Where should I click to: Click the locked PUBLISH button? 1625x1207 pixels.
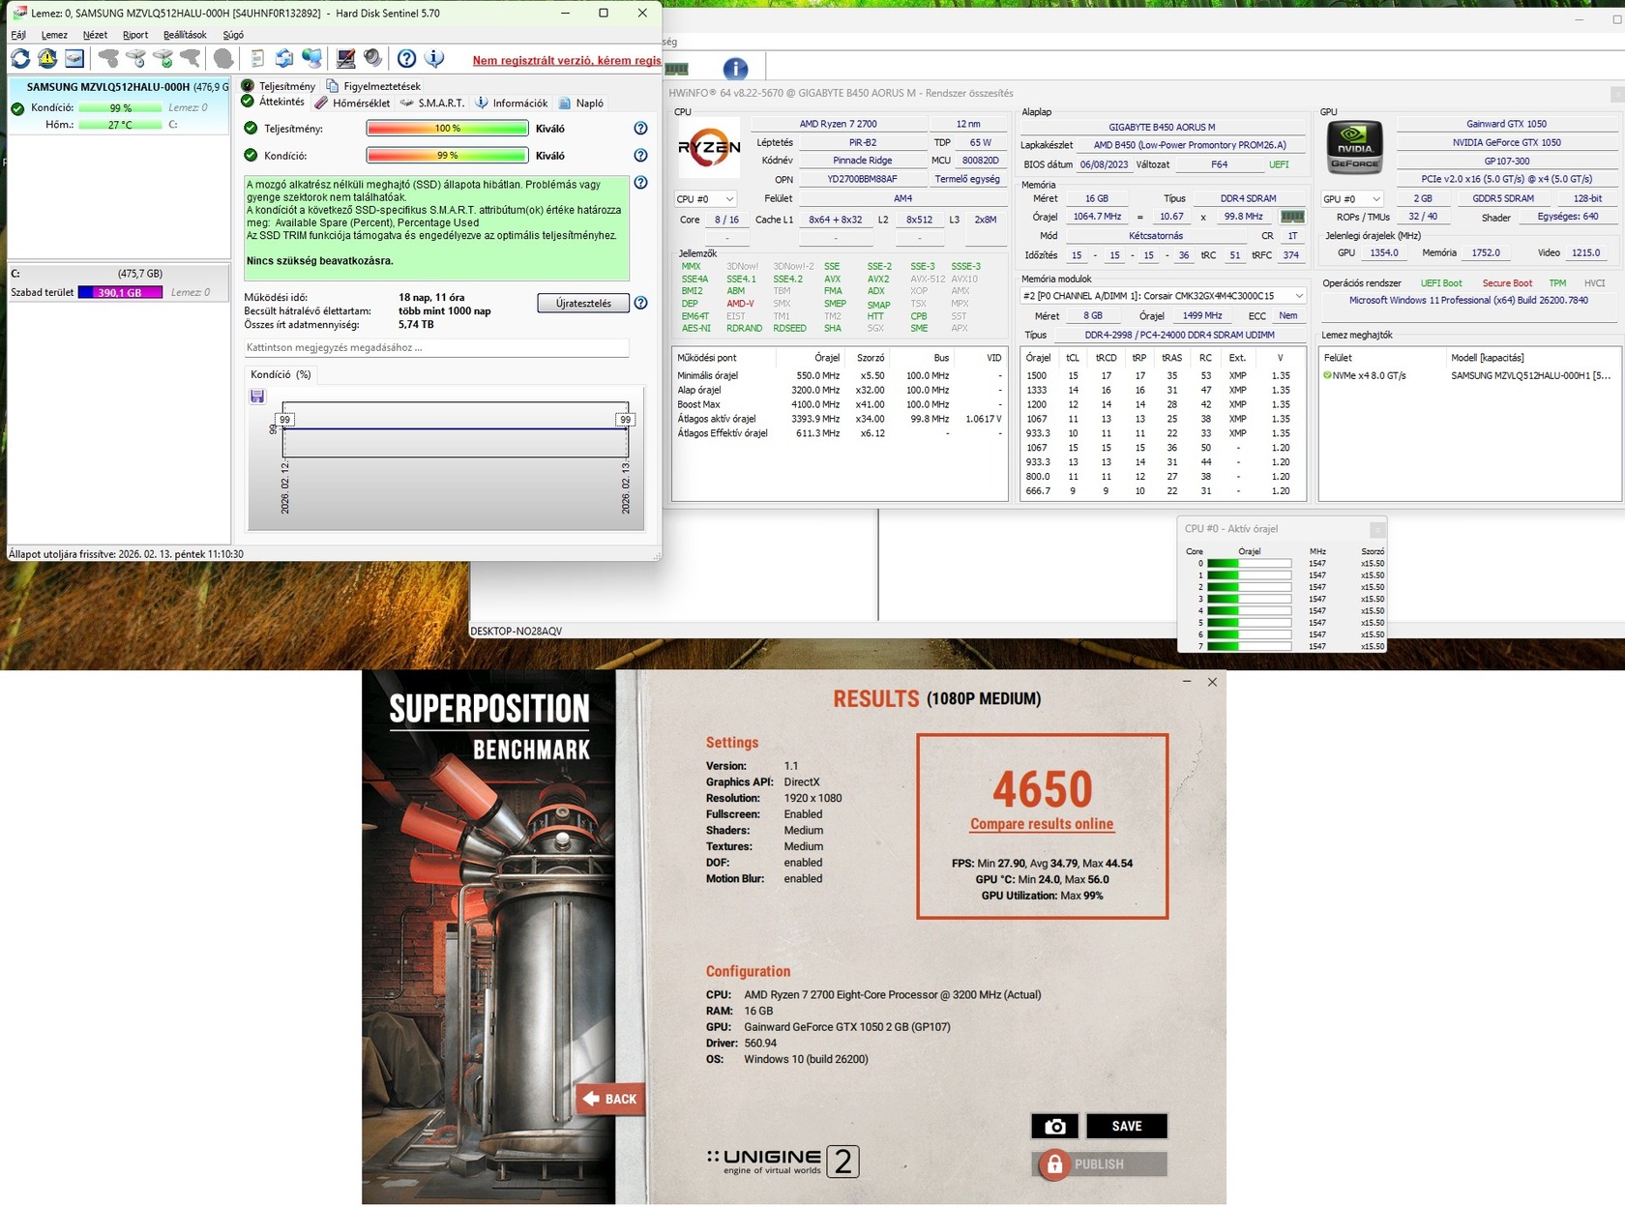(x=1100, y=1163)
